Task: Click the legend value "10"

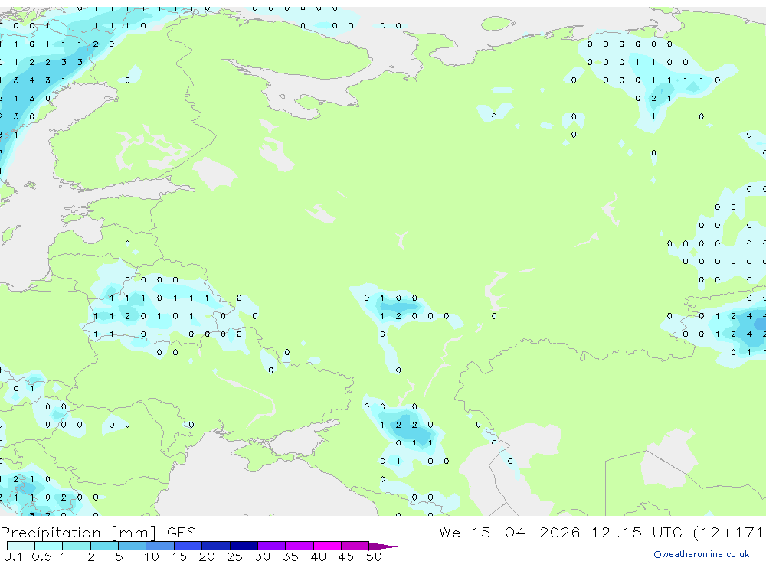Action: pos(152,556)
